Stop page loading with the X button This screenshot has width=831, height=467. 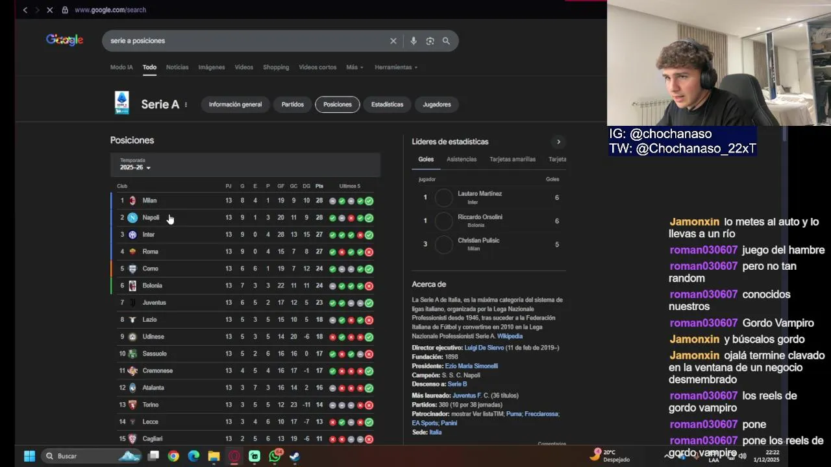tap(51, 10)
